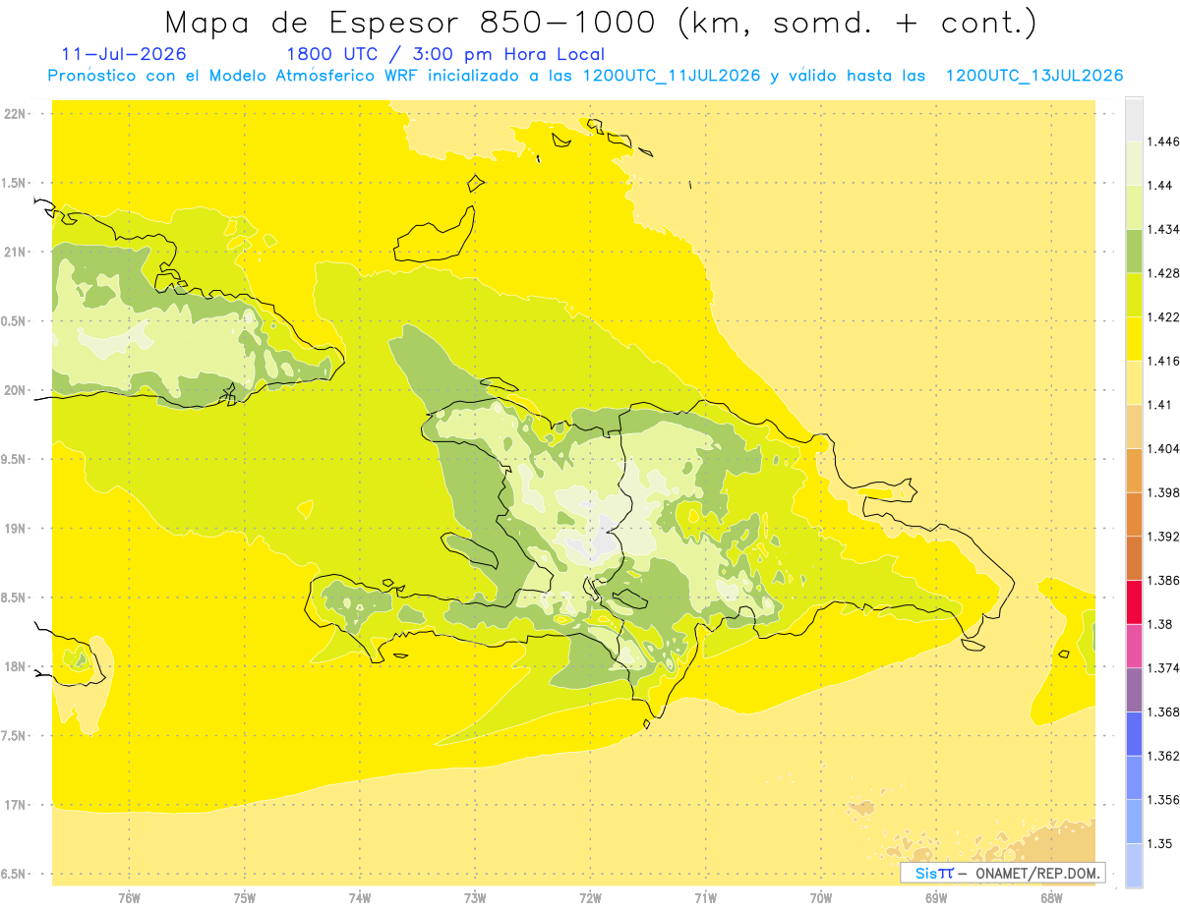Click the latitude axis label "20N"
Viewport: 1180px width, 911px height.
[15, 390]
